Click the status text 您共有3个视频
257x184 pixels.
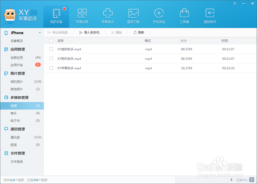pyautogui.click(x=14, y=180)
